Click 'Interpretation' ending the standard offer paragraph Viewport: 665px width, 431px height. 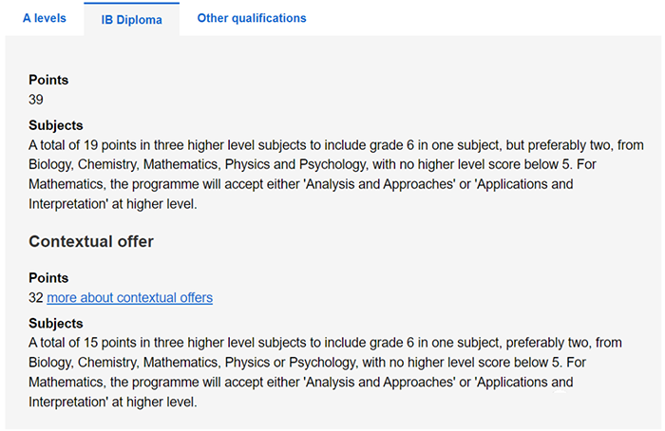(68, 203)
